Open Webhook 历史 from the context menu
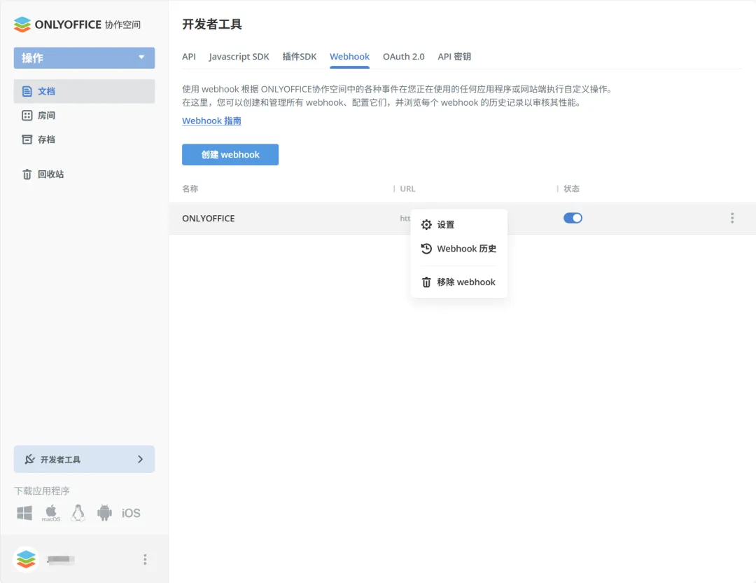The width and height of the screenshot is (756, 583). [x=458, y=249]
